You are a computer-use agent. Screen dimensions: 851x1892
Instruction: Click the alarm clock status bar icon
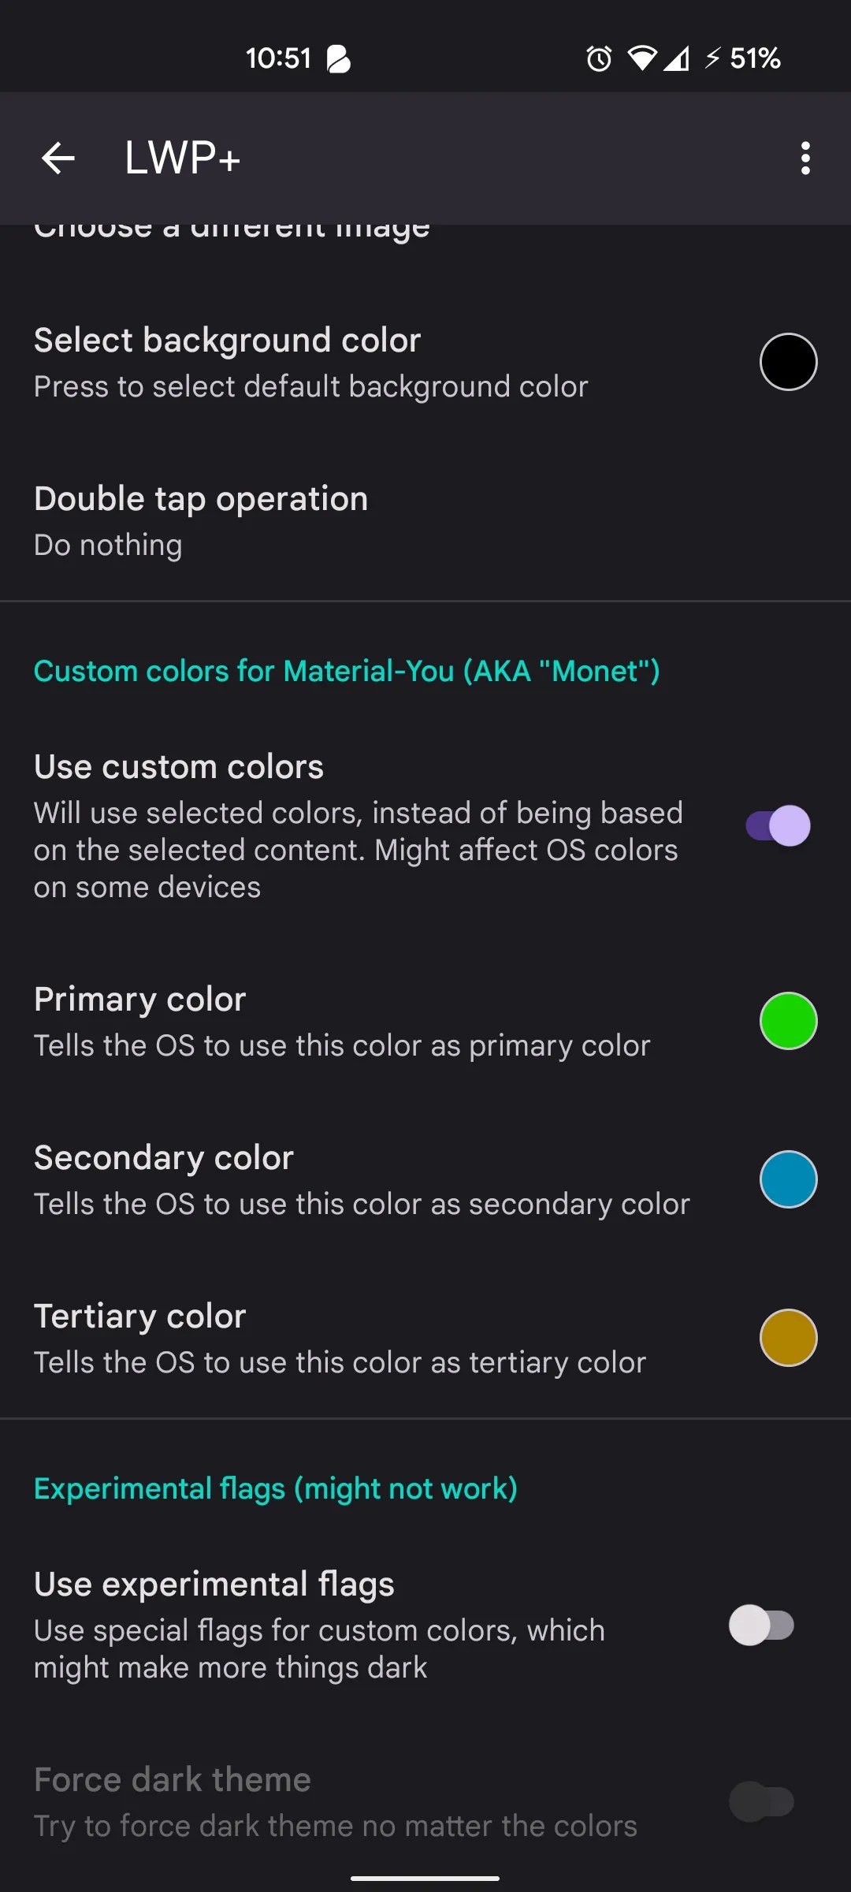point(599,58)
